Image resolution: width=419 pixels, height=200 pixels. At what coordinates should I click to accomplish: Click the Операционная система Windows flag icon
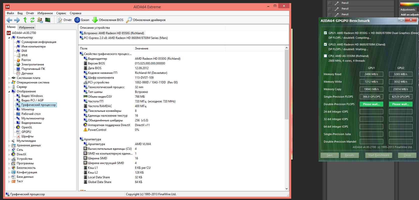point(13,82)
